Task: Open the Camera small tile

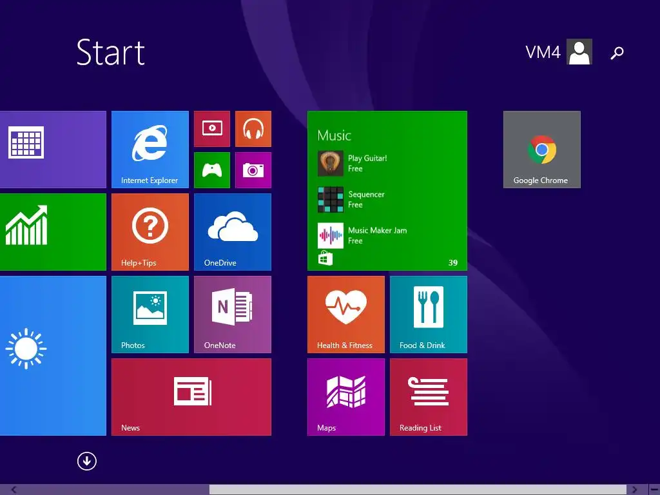Action: coord(253,170)
